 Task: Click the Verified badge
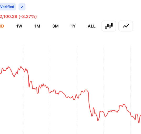(x=8, y=7)
